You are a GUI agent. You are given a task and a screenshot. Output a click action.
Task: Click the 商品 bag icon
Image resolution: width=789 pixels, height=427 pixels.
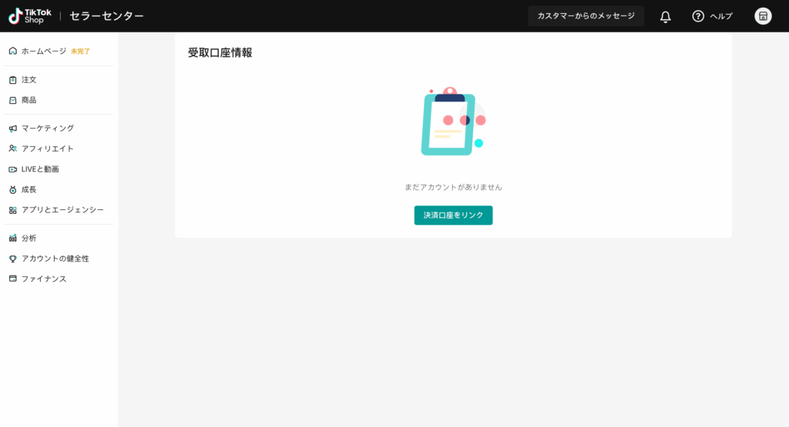click(12, 100)
